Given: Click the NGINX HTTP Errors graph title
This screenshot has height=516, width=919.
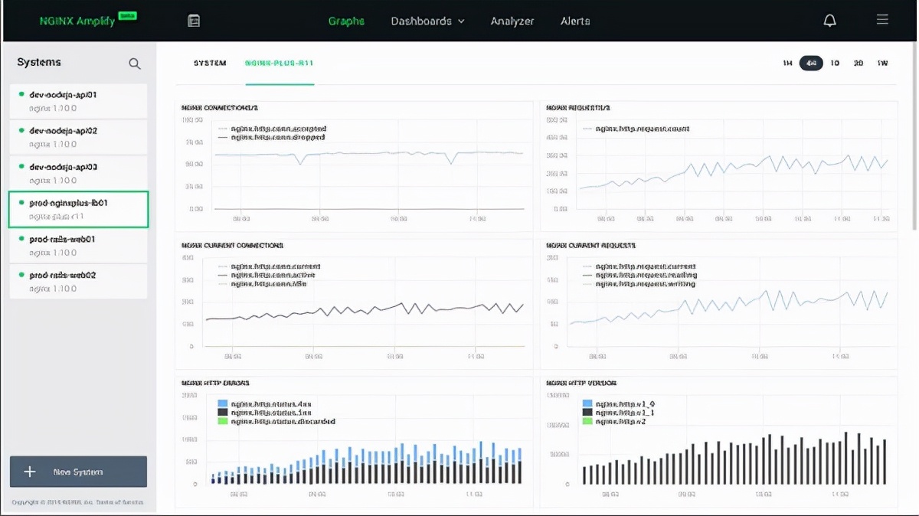Looking at the screenshot, I should click(x=215, y=383).
